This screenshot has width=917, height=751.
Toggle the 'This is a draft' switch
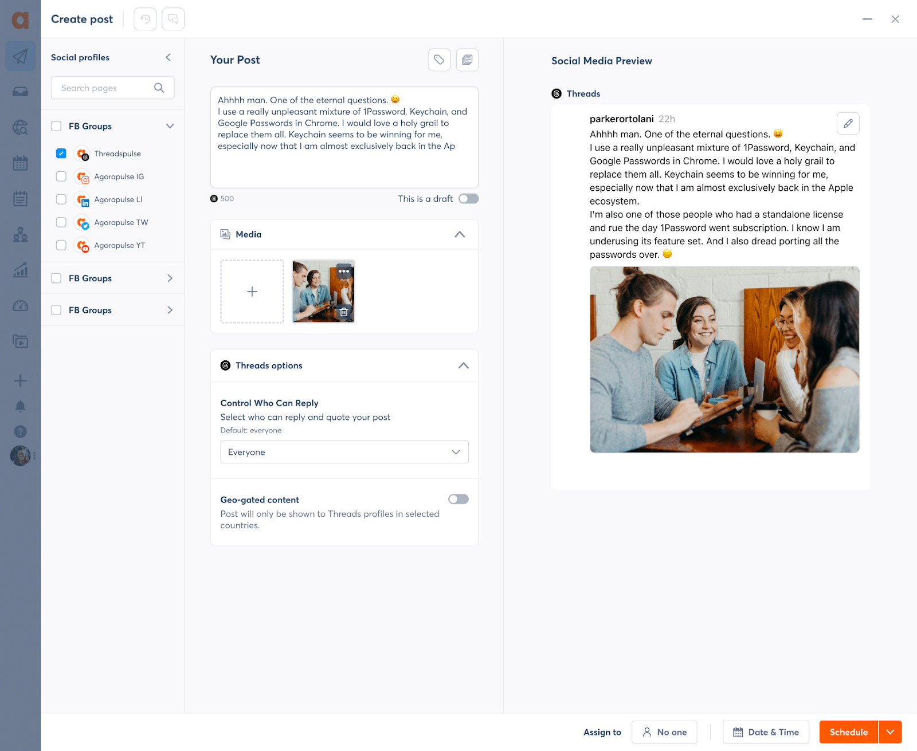tap(468, 199)
